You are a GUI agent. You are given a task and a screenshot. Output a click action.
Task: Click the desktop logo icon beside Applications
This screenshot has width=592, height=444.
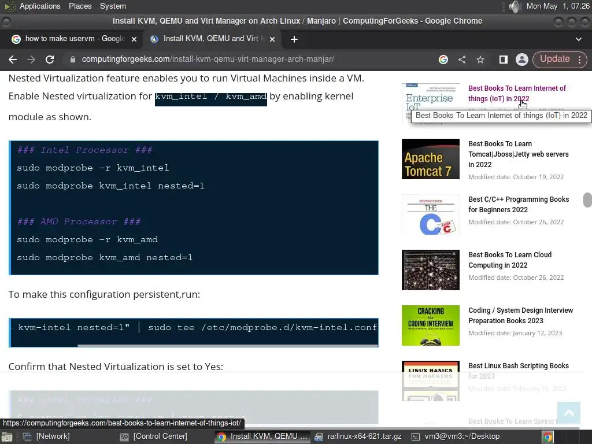[9, 6]
